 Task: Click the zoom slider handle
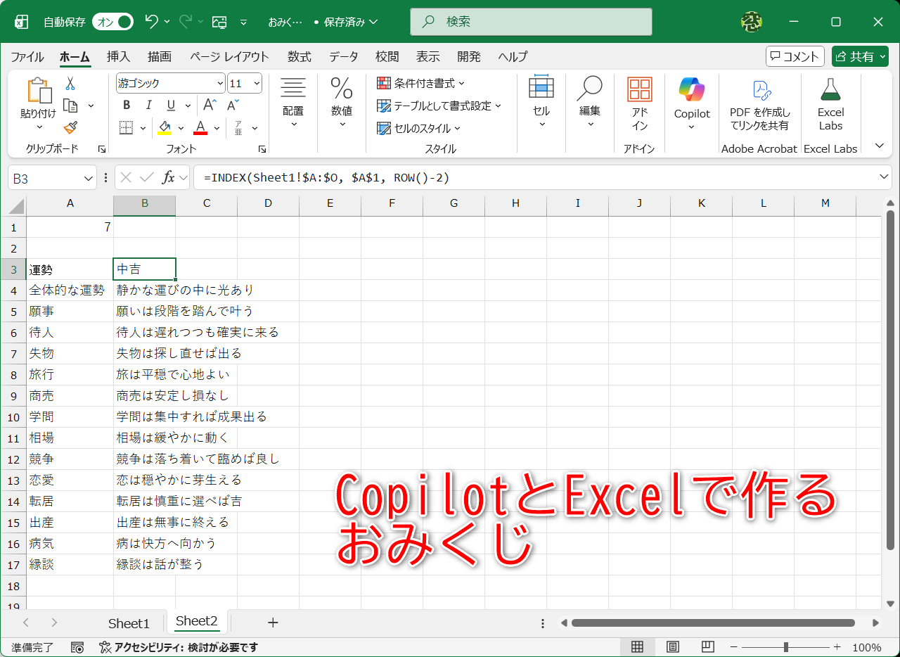(x=785, y=647)
